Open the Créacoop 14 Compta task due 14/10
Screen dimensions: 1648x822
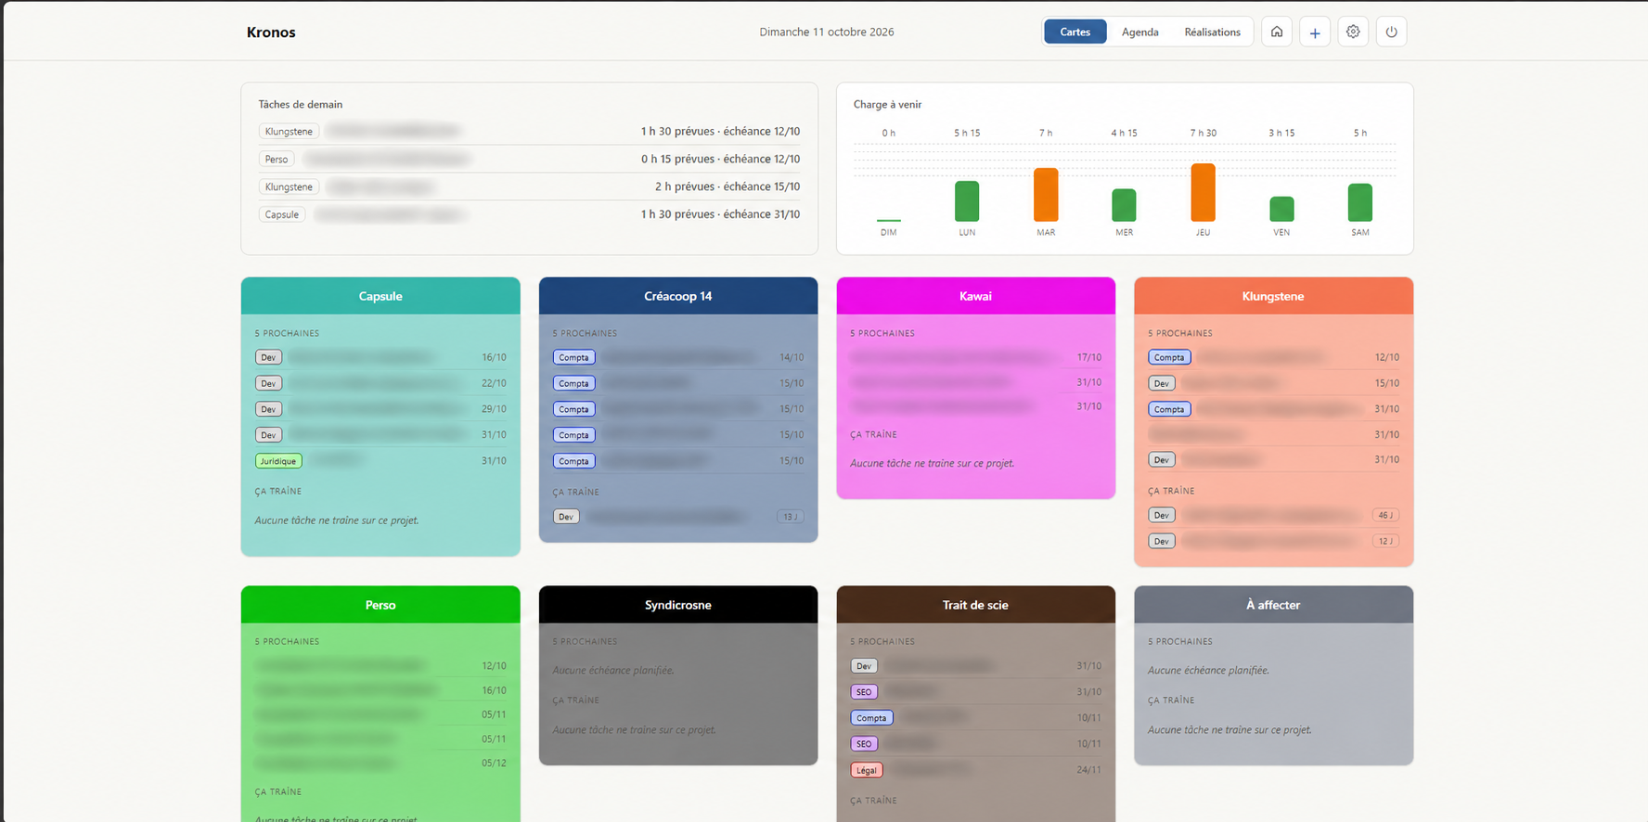coord(678,357)
